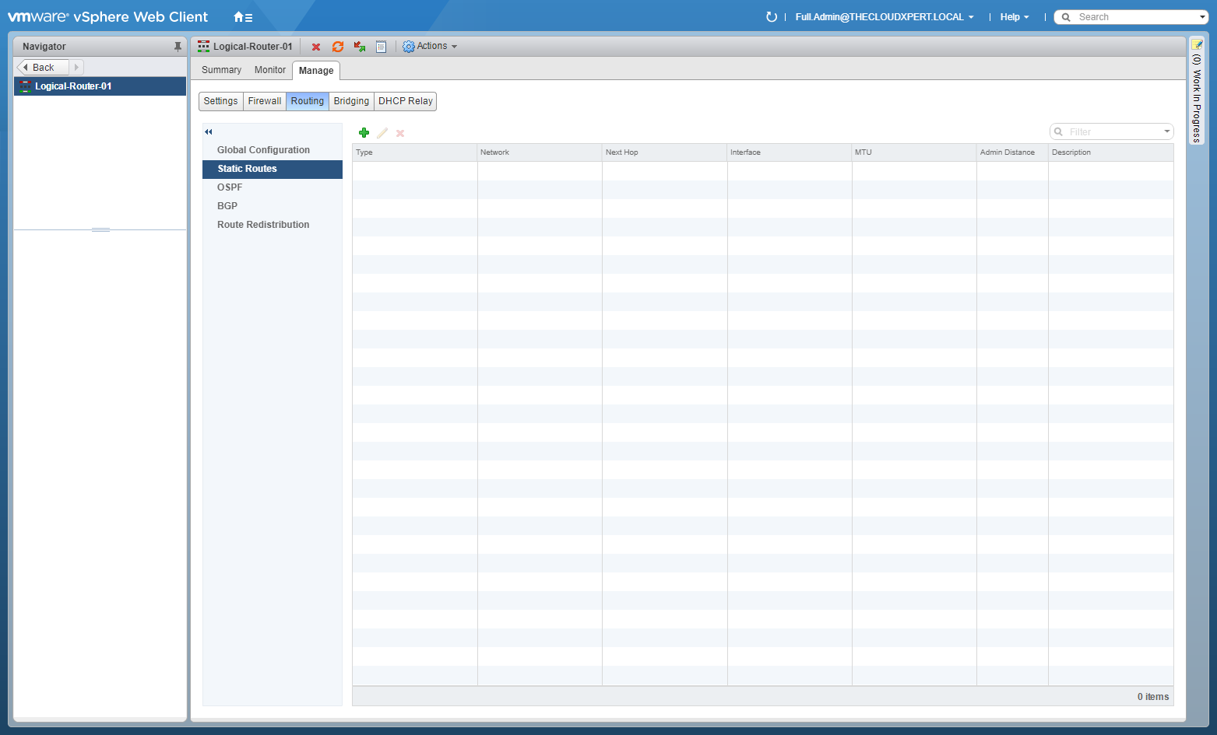The image size is (1217, 735).
Task: Open the DHCP Relay tab
Action: 406,101
